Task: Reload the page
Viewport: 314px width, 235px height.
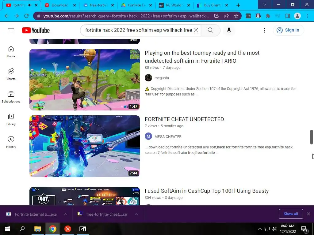Action: pyautogui.click(x=26, y=16)
